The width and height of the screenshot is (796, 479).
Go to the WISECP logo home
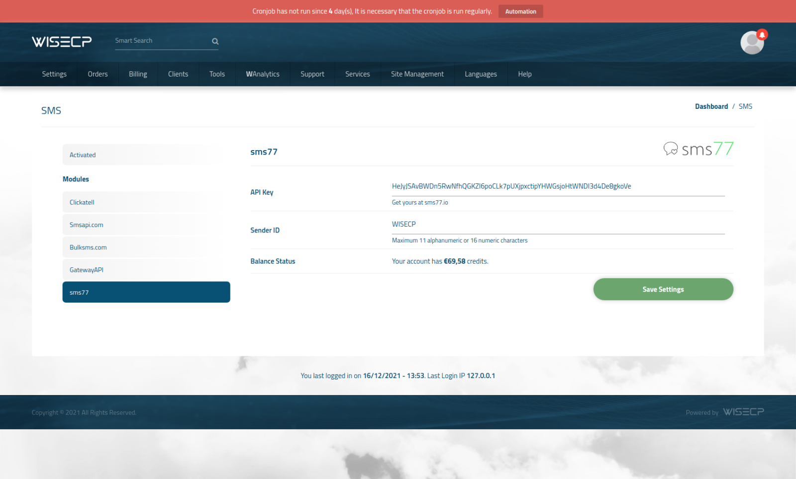coord(62,41)
